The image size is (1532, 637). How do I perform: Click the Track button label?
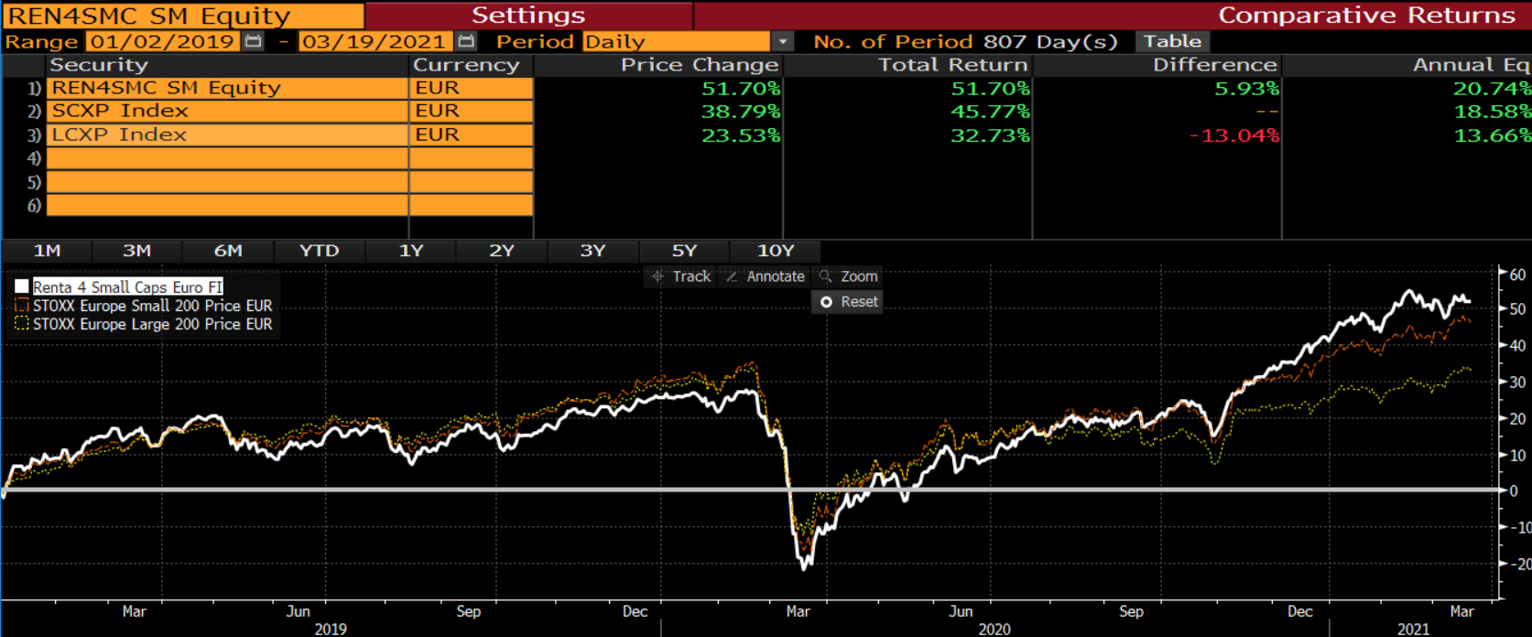[x=691, y=276]
